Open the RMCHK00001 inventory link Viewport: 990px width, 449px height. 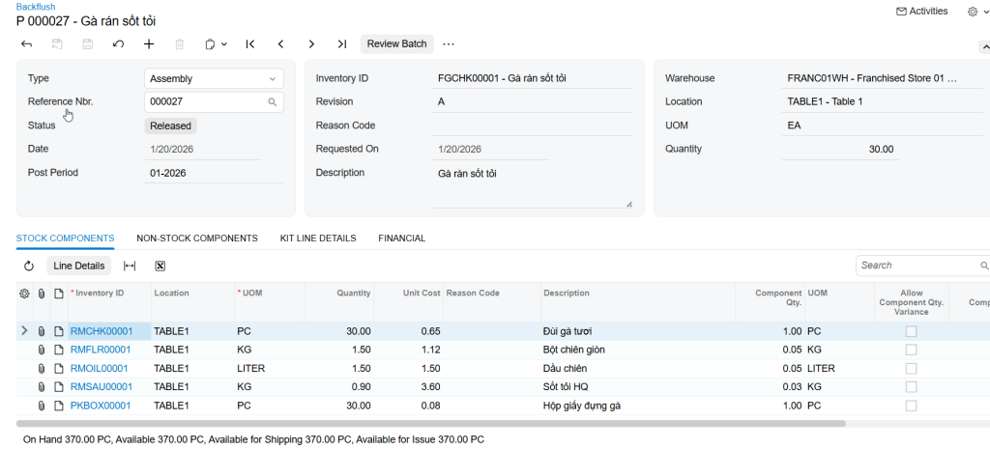click(x=102, y=331)
